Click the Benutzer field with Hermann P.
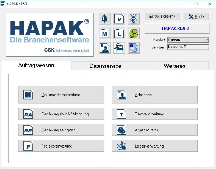 click(188, 47)
